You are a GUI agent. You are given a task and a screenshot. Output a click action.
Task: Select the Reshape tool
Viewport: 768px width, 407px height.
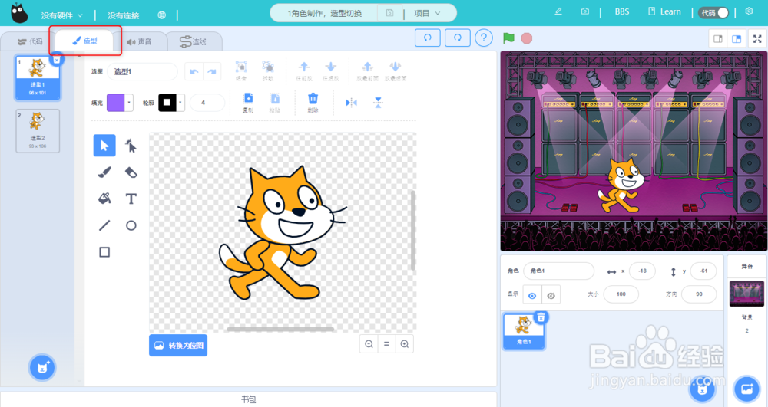[x=131, y=146]
